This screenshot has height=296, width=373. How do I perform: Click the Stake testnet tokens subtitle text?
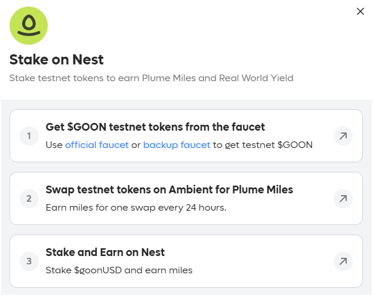pos(152,78)
